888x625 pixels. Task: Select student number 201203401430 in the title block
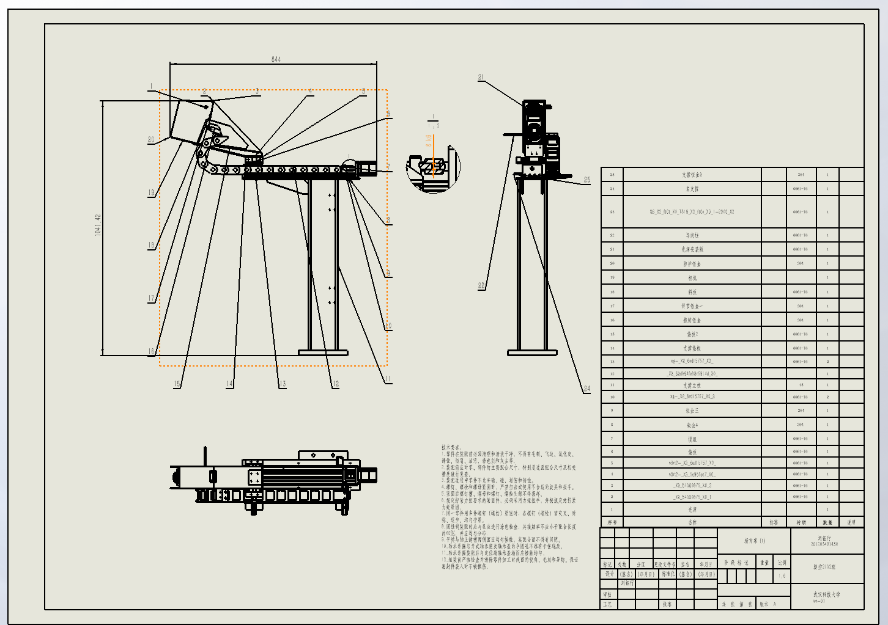click(x=824, y=544)
